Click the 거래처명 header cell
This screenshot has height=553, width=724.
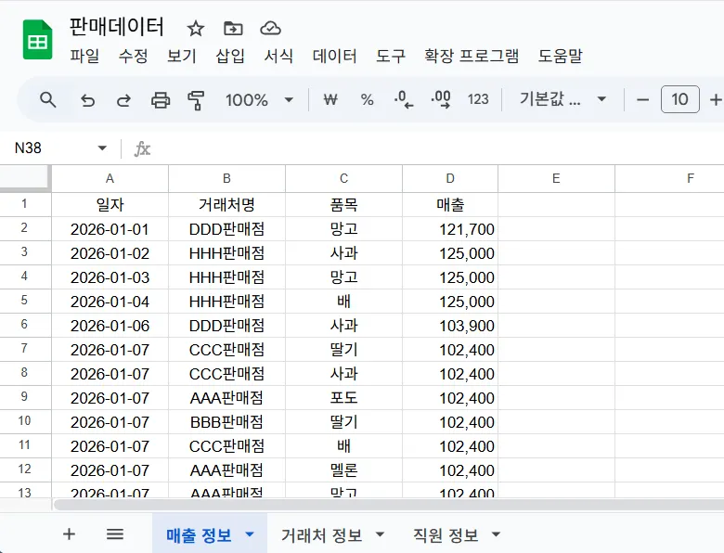pyautogui.click(x=226, y=204)
